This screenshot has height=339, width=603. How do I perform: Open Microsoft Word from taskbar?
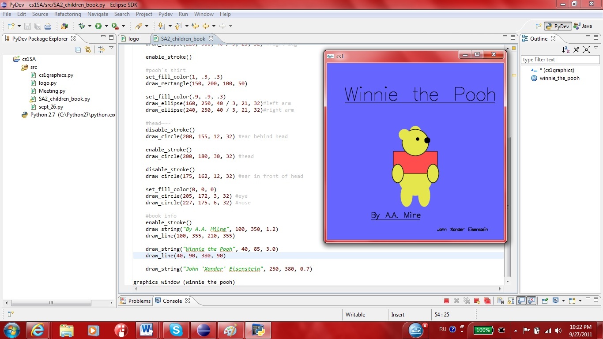click(x=147, y=330)
